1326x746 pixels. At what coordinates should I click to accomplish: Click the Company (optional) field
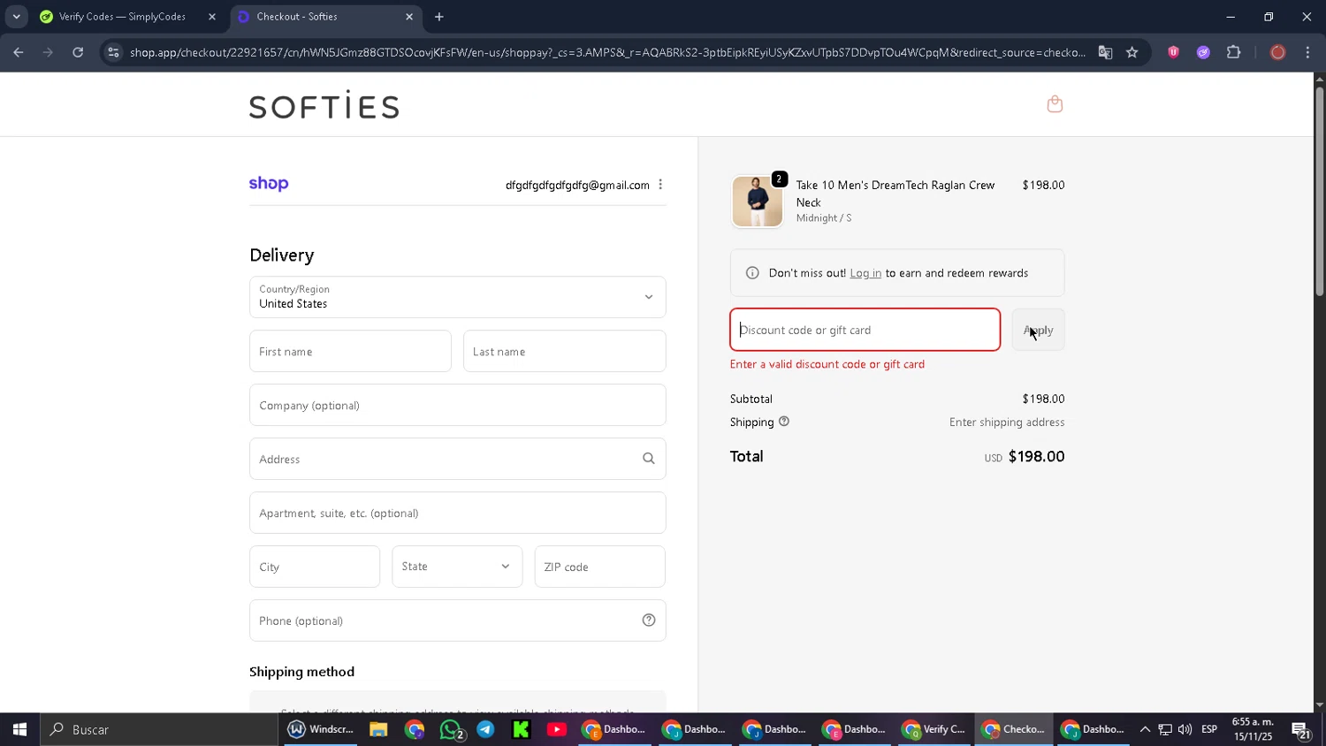[x=458, y=405]
